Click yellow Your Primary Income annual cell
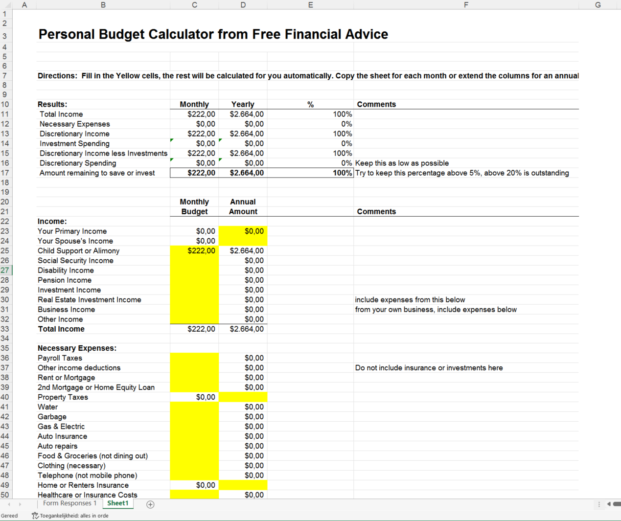The height and width of the screenshot is (521, 621). click(x=243, y=231)
